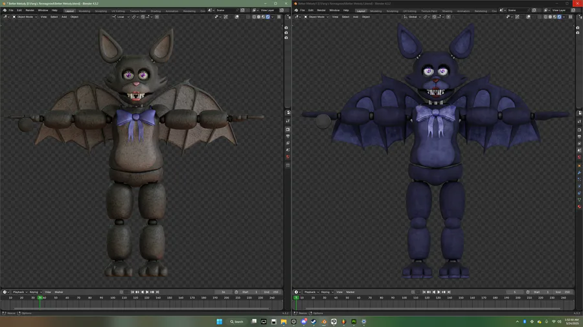583x327 pixels.
Task: Click taskbar Search box
Action: tap(236, 321)
